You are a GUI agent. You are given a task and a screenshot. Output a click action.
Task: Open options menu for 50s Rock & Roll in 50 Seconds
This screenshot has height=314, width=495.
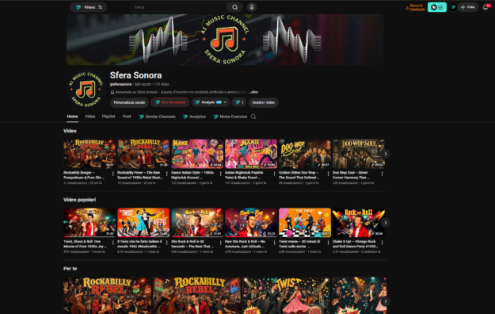tap(221, 243)
